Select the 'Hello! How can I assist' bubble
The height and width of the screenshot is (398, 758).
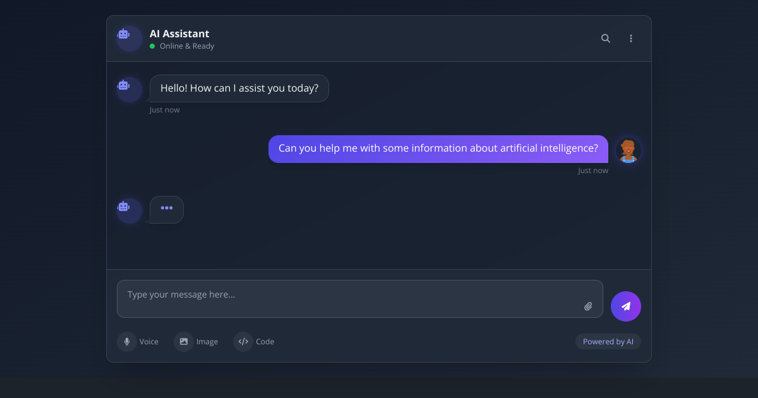pyautogui.click(x=239, y=88)
